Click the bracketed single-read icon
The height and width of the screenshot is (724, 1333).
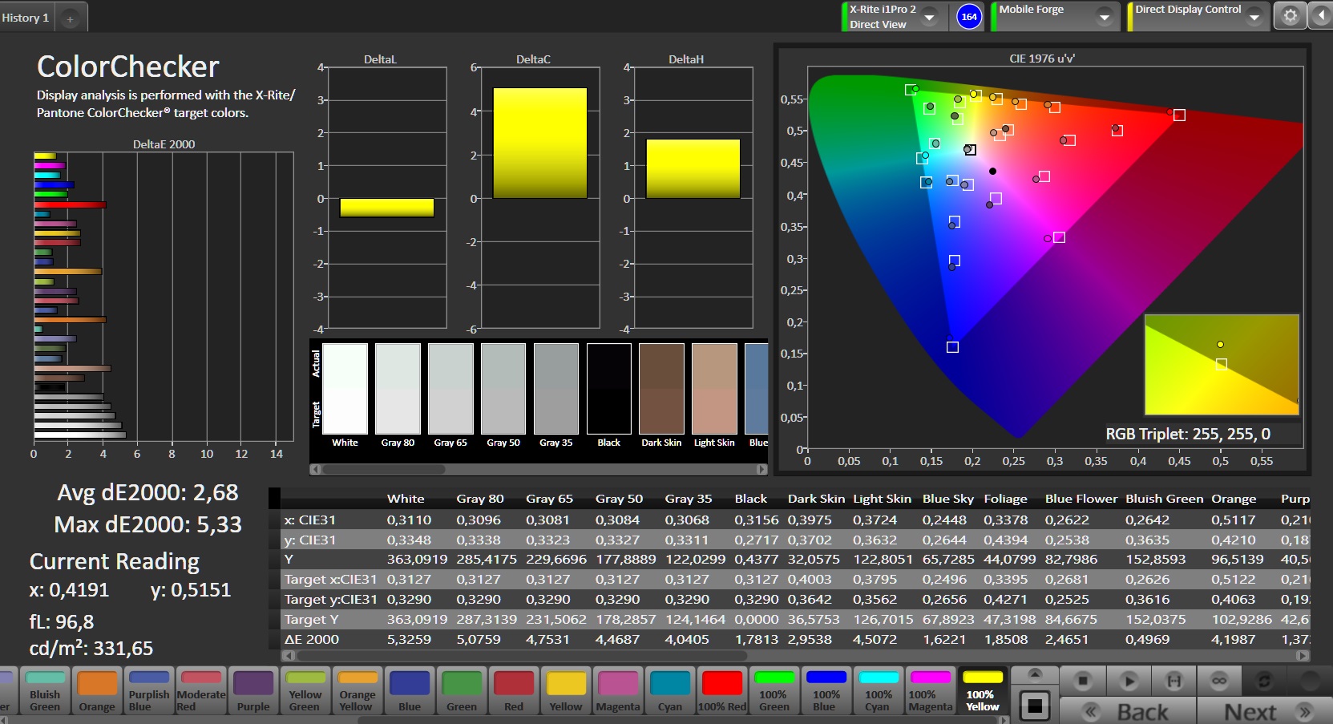tap(1173, 681)
